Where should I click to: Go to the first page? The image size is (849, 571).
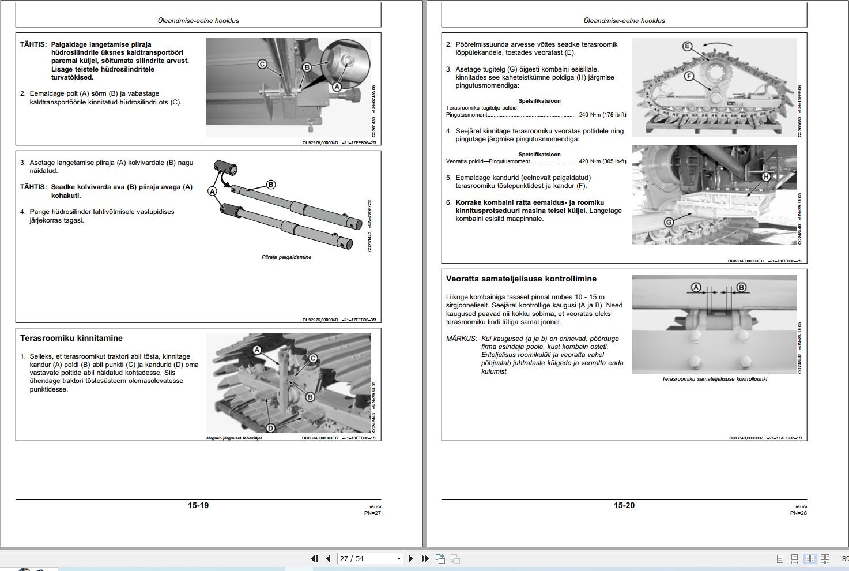(x=314, y=558)
